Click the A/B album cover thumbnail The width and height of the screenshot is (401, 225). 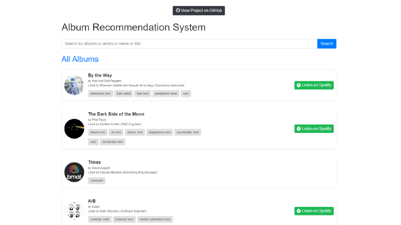(74, 211)
